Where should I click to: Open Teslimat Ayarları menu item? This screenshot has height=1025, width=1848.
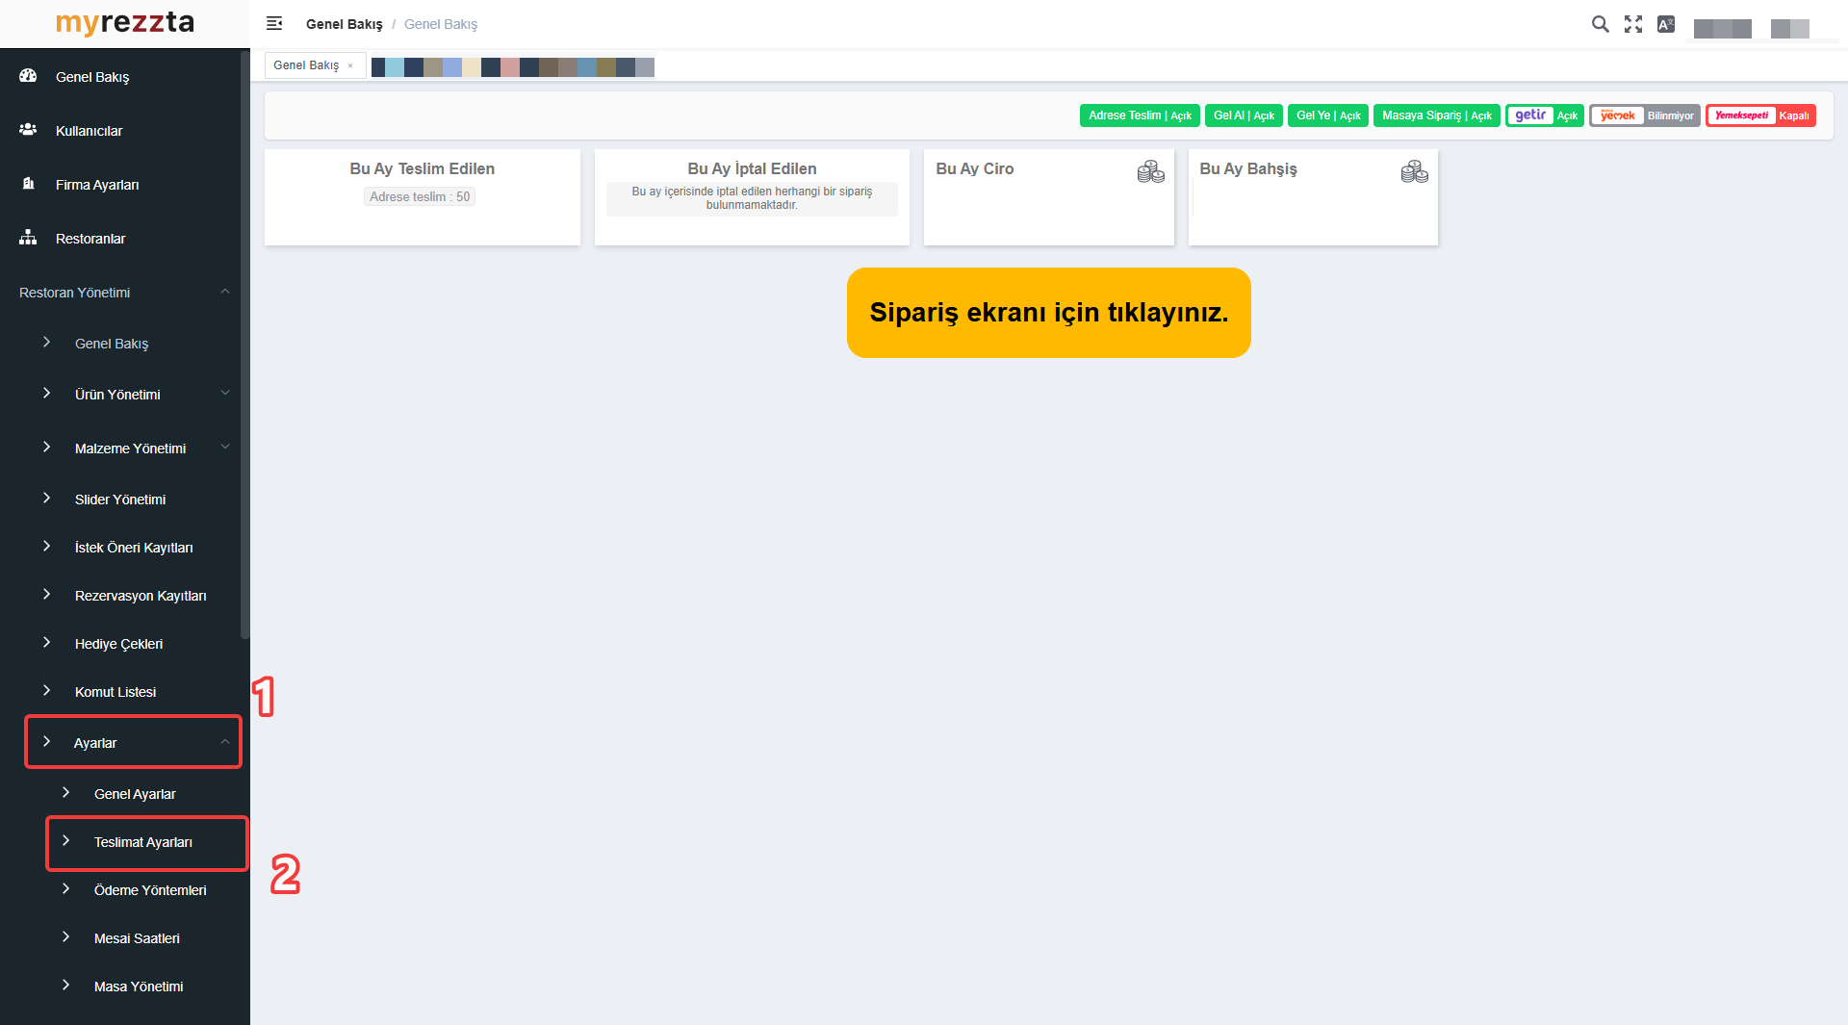click(143, 842)
